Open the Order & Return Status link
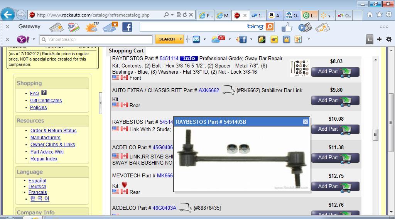This screenshot has height=219, width=395. point(53,131)
